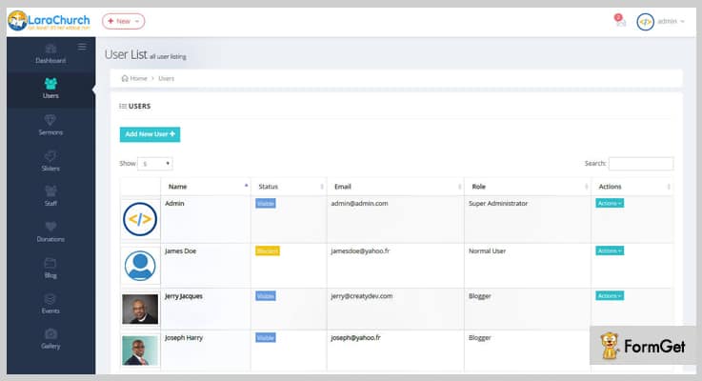Viewport: 702px width, 381px height.
Task: Click the Home breadcrumb link
Action: pos(134,78)
